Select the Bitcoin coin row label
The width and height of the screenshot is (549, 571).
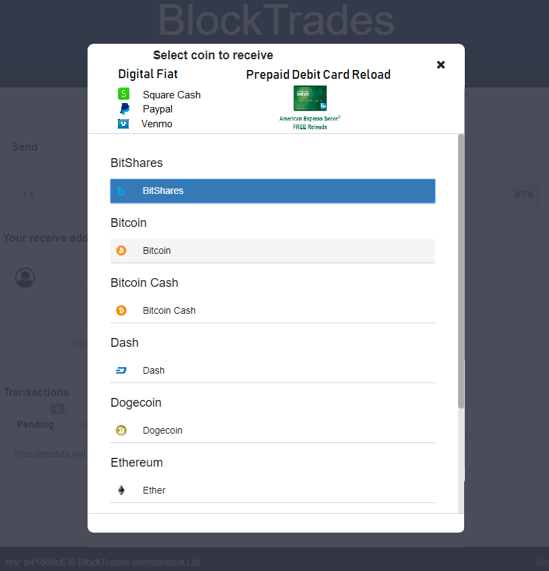coord(157,250)
